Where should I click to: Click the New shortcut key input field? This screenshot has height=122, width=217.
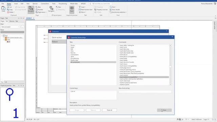pos(145,91)
